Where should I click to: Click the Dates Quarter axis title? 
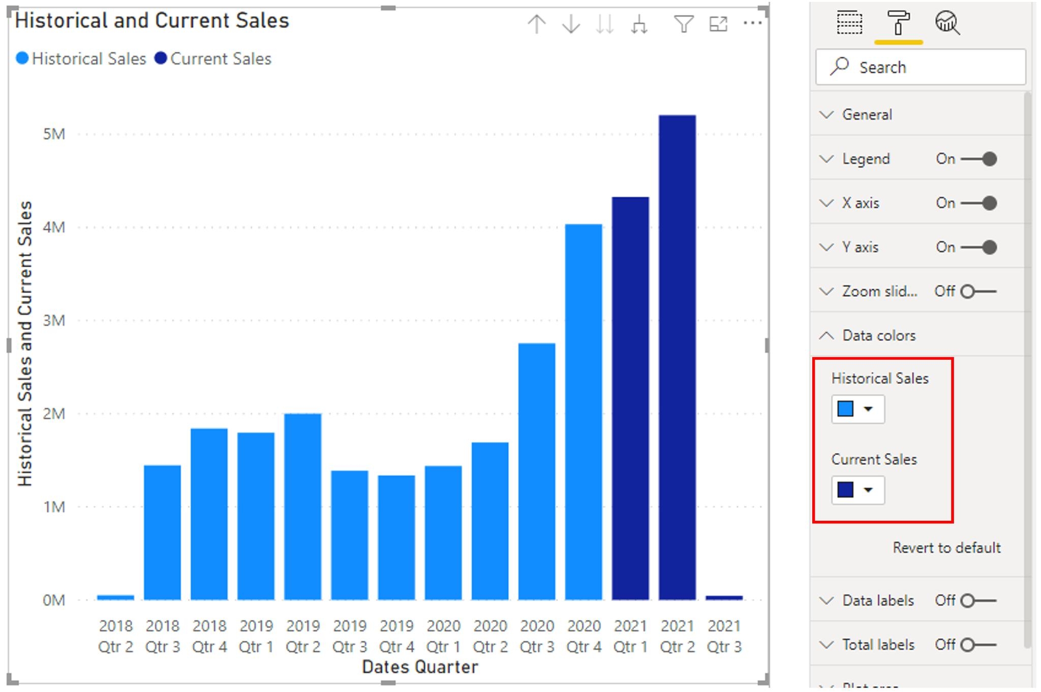click(x=420, y=667)
